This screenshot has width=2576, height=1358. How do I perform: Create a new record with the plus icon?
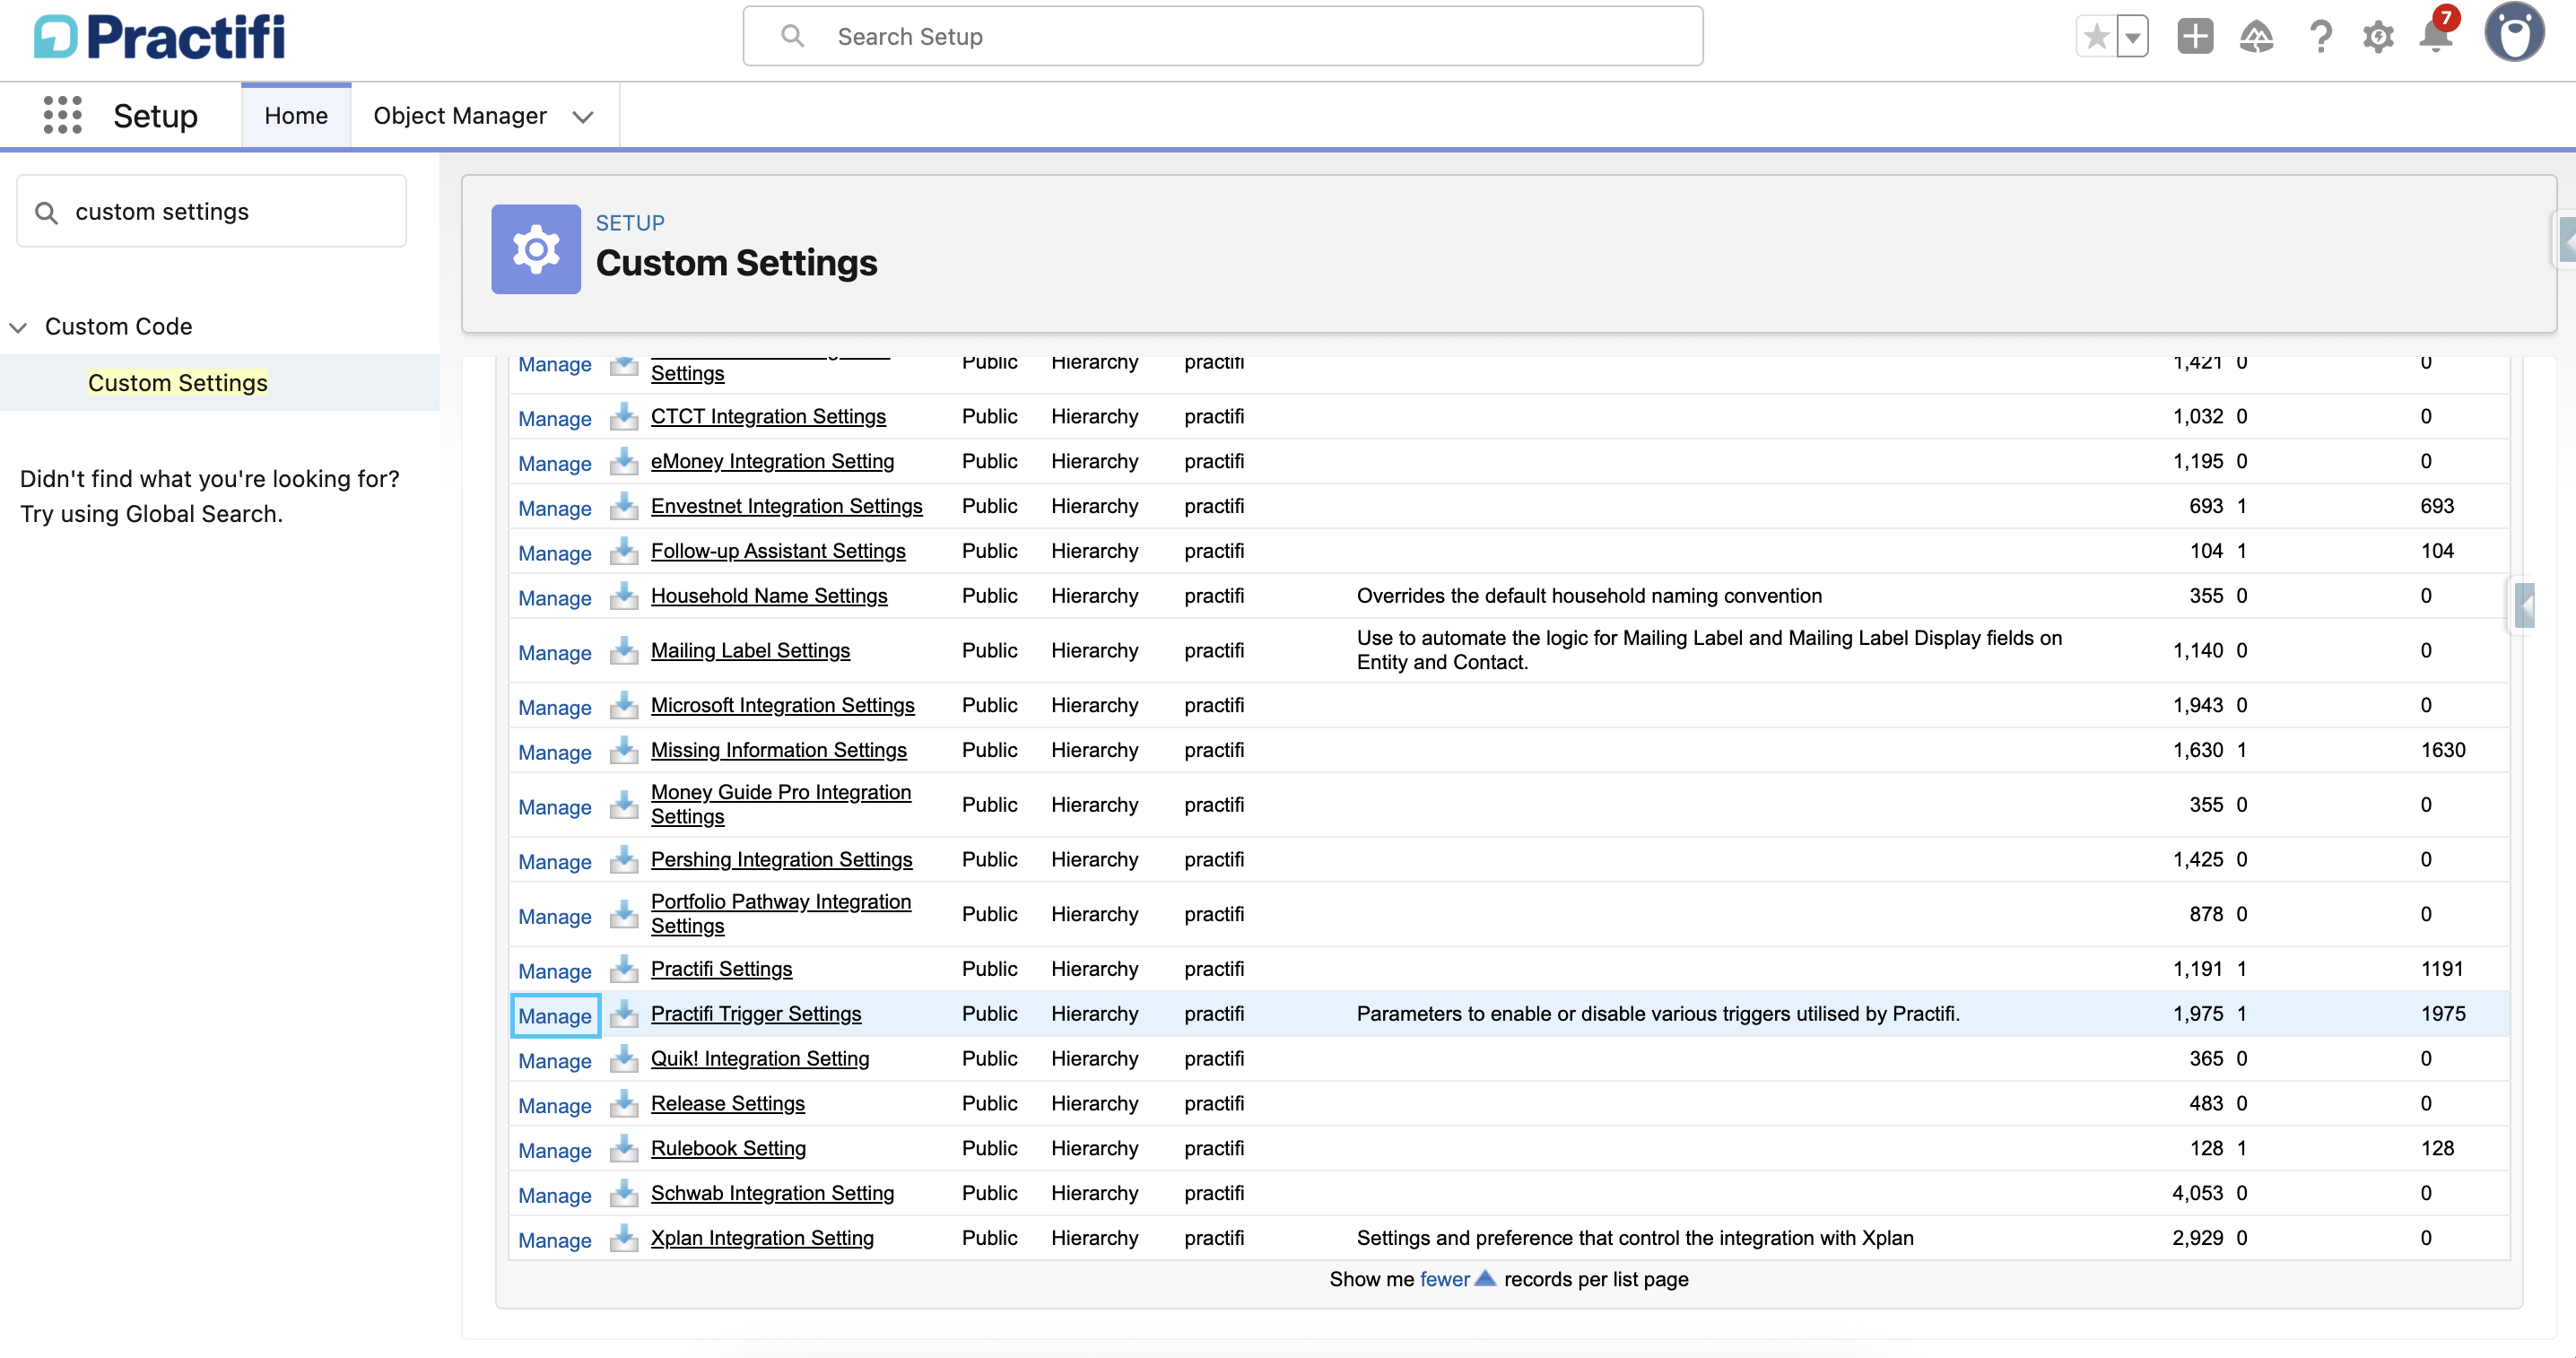[2195, 36]
